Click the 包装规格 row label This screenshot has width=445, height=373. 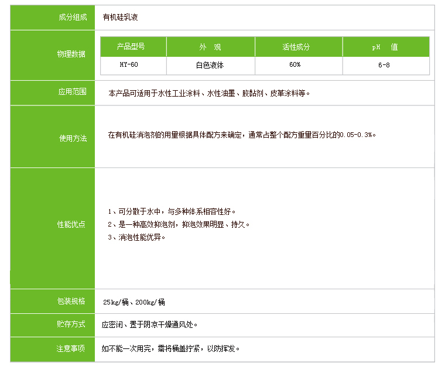coord(71,302)
